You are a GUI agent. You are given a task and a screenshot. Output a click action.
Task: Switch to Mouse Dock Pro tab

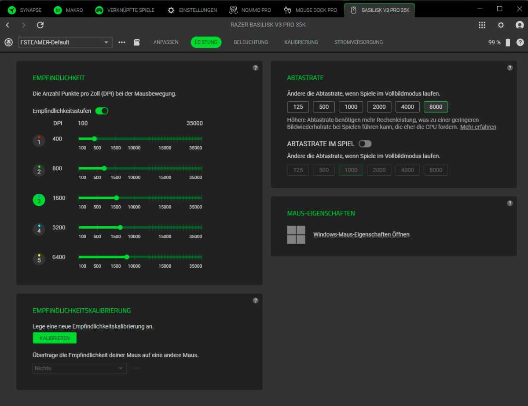pos(311,10)
